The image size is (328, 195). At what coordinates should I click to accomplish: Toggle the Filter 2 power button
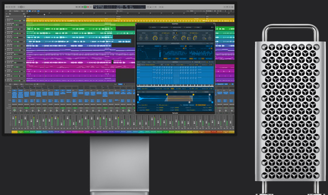(181, 33)
